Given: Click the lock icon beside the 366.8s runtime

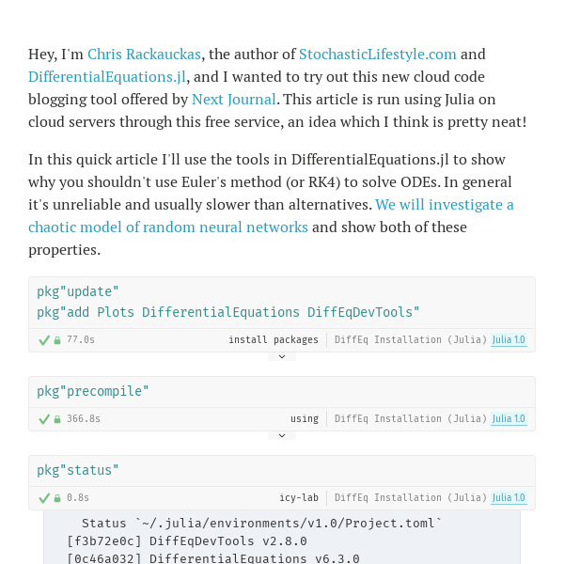Looking at the screenshot, I should coord(57,418).
